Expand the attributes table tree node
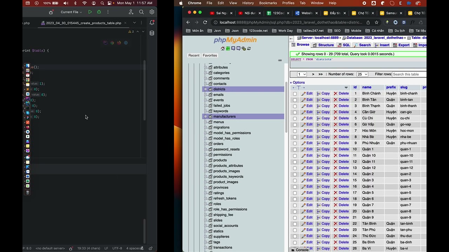The image size is (449, 252). (206, 68)
